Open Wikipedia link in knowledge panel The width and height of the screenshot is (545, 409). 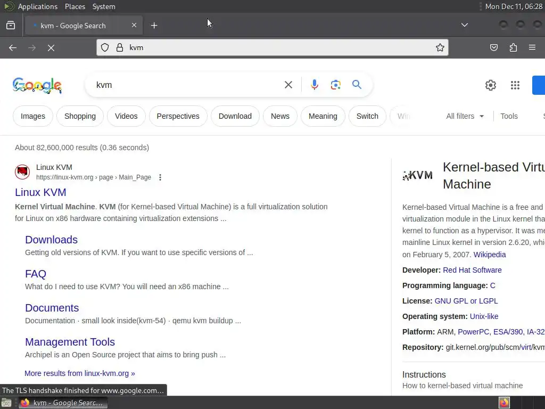(x=490, y=255)
